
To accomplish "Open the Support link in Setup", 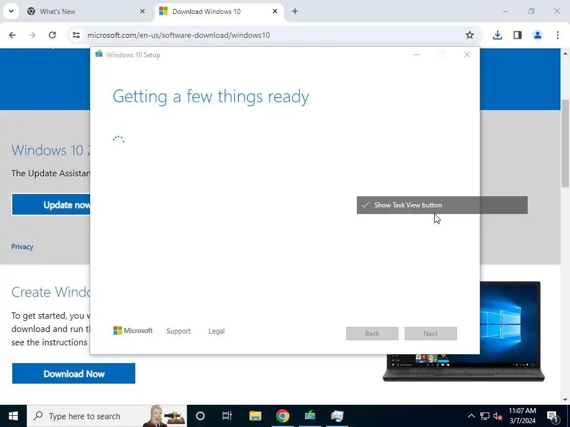I will pyautogui.click(x=179, y=331).
